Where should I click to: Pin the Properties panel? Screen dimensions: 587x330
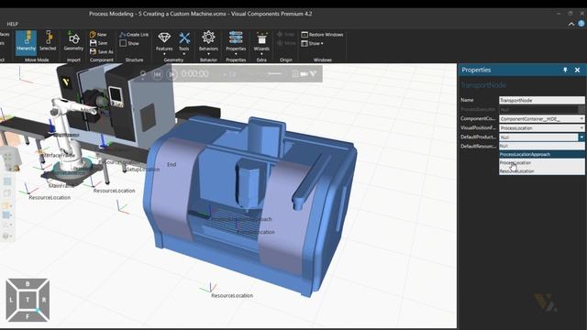(565, 70)
